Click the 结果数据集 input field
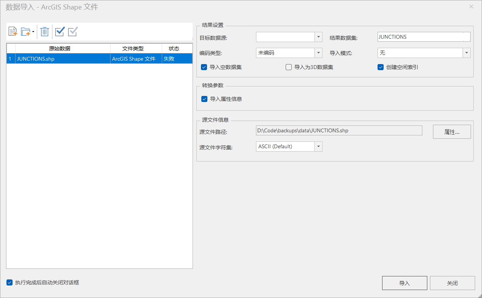Screen dimensions: 482x298 424,37
